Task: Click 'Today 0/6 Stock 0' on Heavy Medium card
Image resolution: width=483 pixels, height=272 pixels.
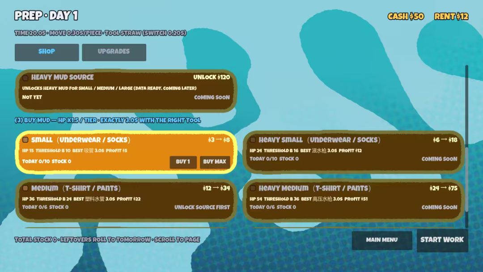Action: (x=273, y=207)
